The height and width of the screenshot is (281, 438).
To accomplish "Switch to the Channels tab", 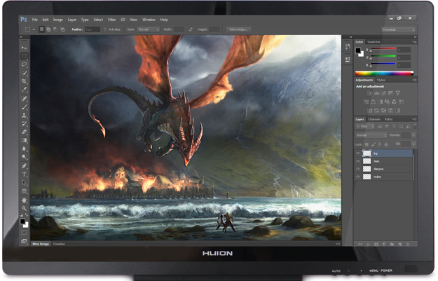I will click(374, 119).
